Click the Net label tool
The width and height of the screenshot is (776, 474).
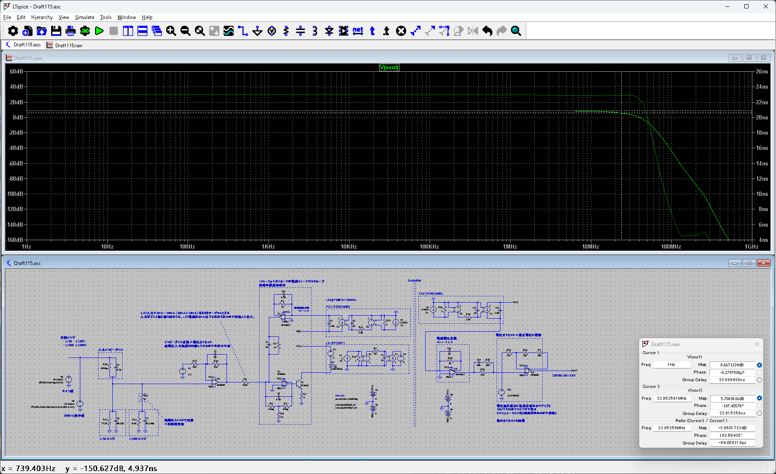coord(358,31)
